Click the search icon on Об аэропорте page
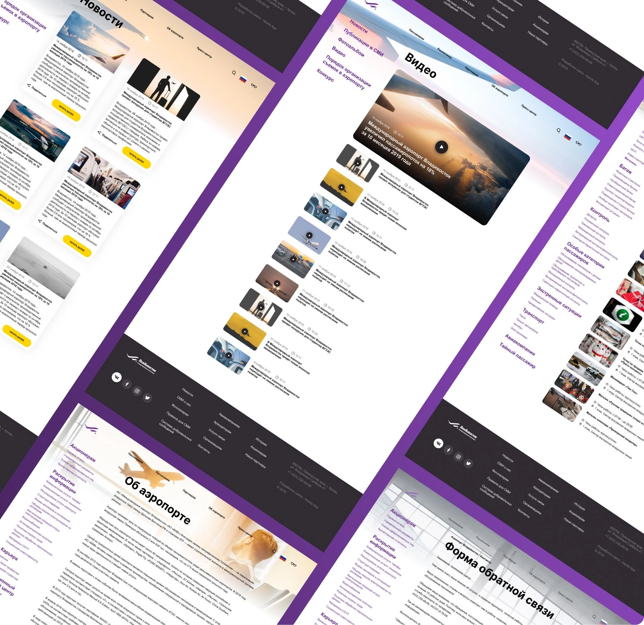Image resolution: width=644 pixels, height=625 pixels. click(x=274, y=552)
